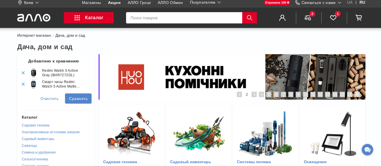Go to Интернет магазин breadcrumb

[34, 35]
